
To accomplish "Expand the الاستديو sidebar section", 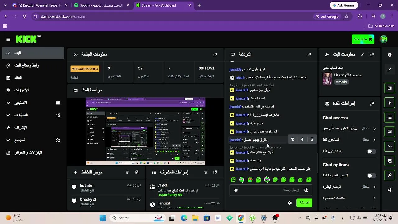I will (8, 103).
